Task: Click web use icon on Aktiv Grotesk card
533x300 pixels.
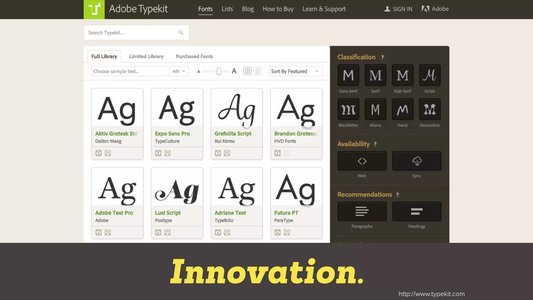Action: (98, 153)
